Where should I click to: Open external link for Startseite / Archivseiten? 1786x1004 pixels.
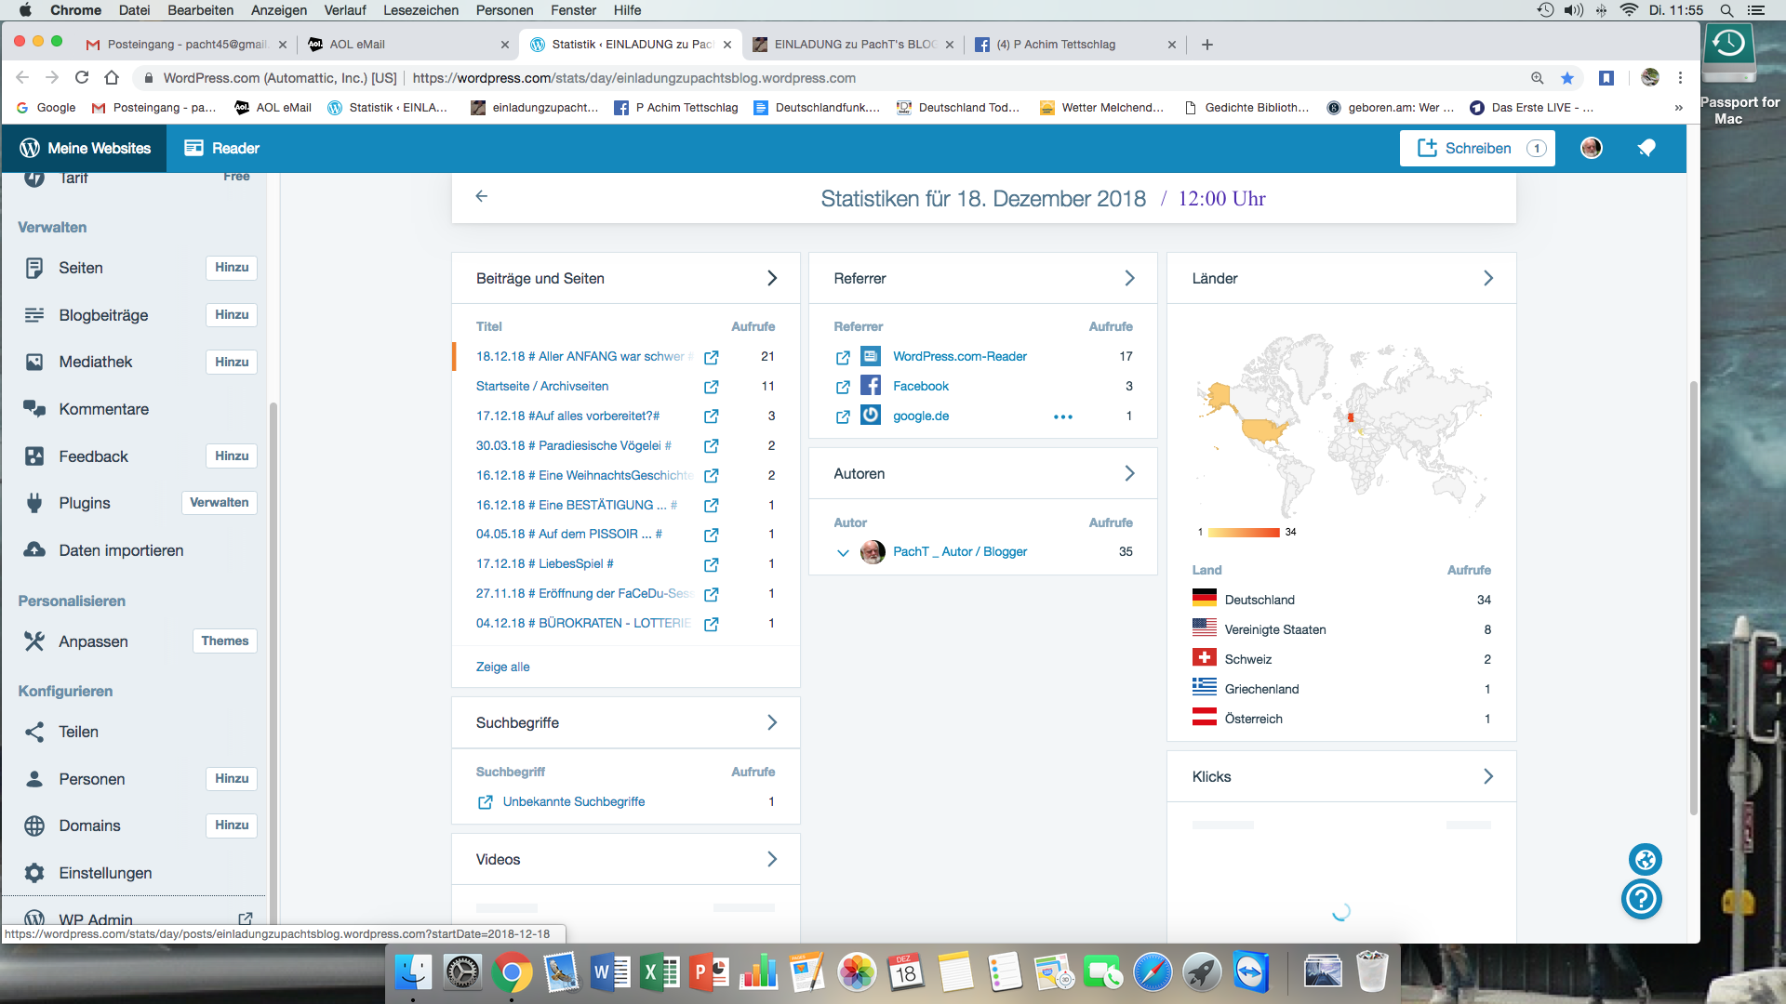point(712,387)
